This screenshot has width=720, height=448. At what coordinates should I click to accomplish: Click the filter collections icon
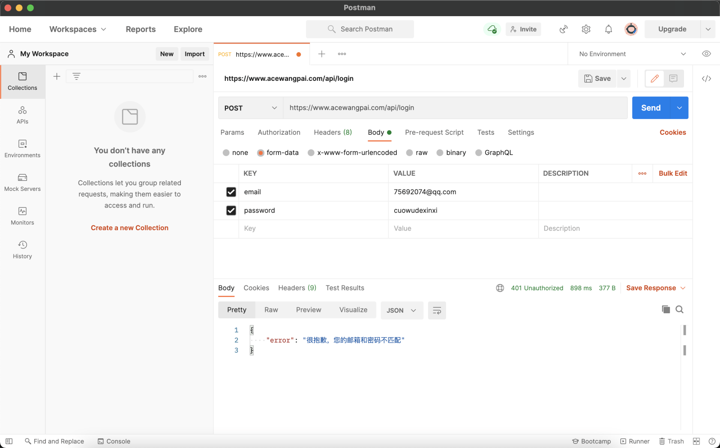point(76,76)
